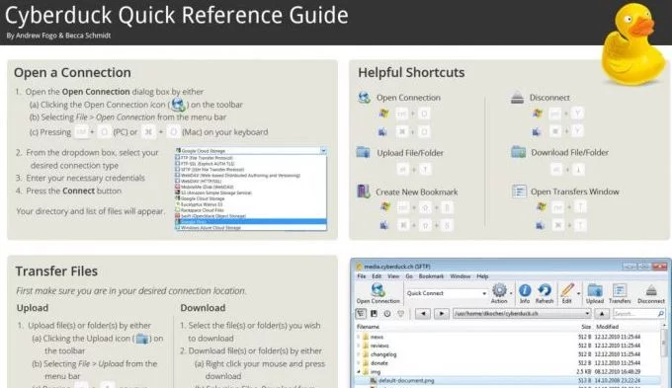Expand the reviews folder

click(x=359, y=346)
